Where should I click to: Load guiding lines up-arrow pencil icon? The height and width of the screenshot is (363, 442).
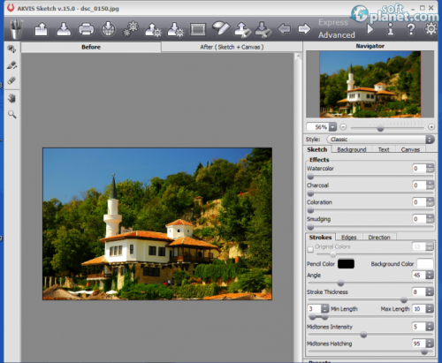pyautogui.click(x=242, y=29)
